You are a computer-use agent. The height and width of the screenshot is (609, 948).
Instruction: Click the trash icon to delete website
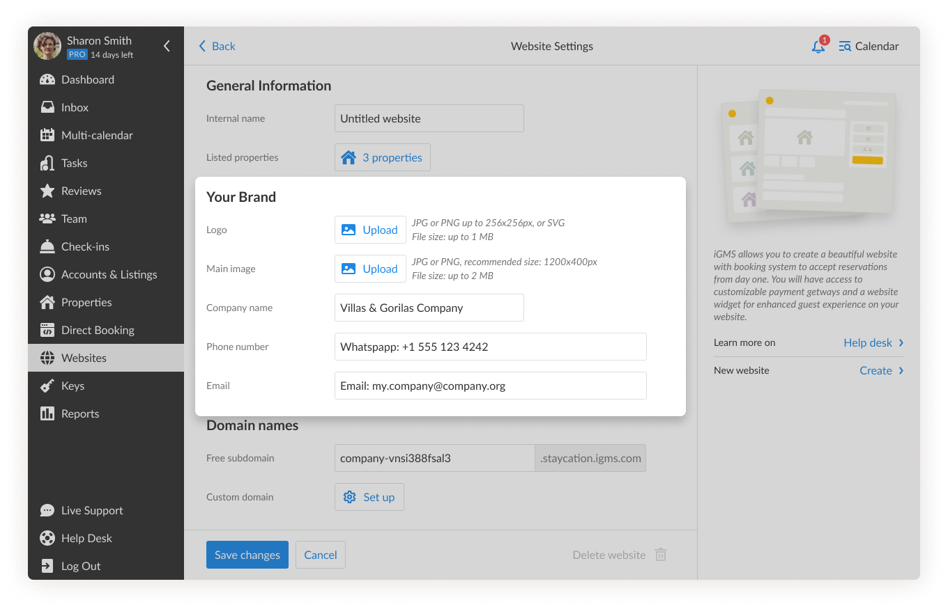point(661,555)
